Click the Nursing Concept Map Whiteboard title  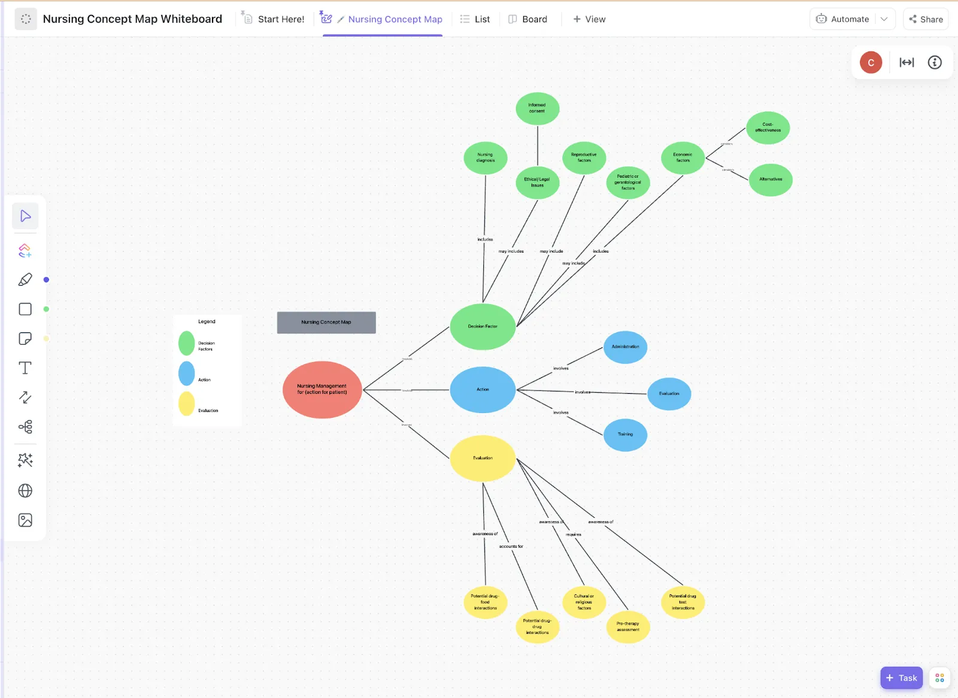132,19
